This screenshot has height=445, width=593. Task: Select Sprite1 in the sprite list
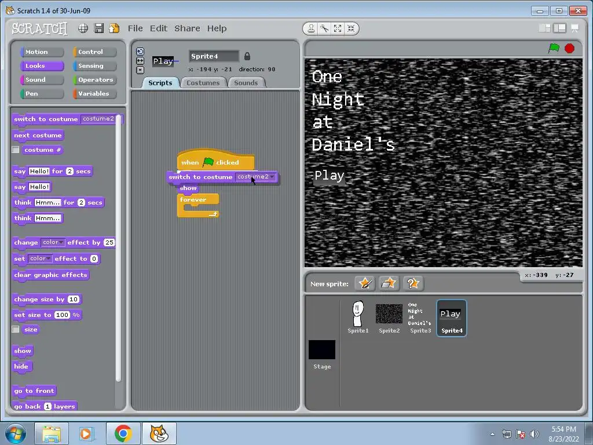click(x=358, y=317)
